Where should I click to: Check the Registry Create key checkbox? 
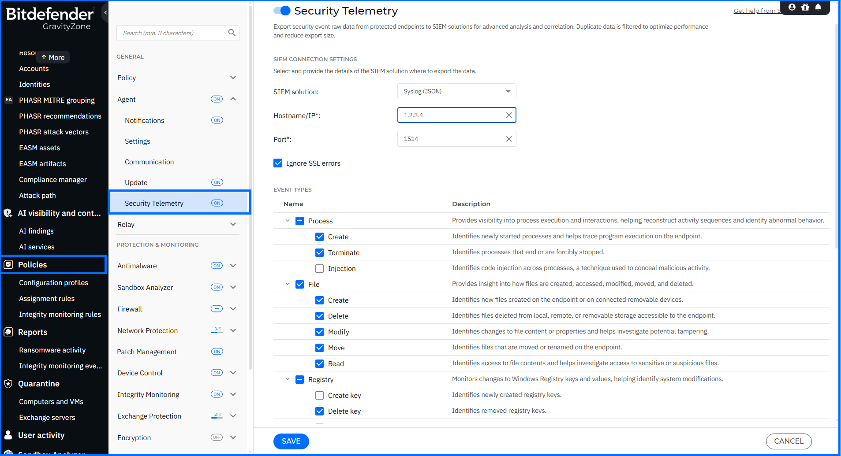320,395
